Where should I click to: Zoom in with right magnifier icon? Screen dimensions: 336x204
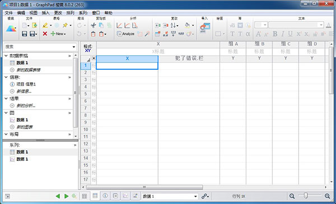[x=327, y=196]
